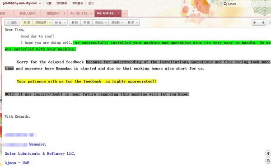This screenshot has height=166, width=271.
Task: Click the 'Ajman - UAE.' text
Action: coord(18,163)
